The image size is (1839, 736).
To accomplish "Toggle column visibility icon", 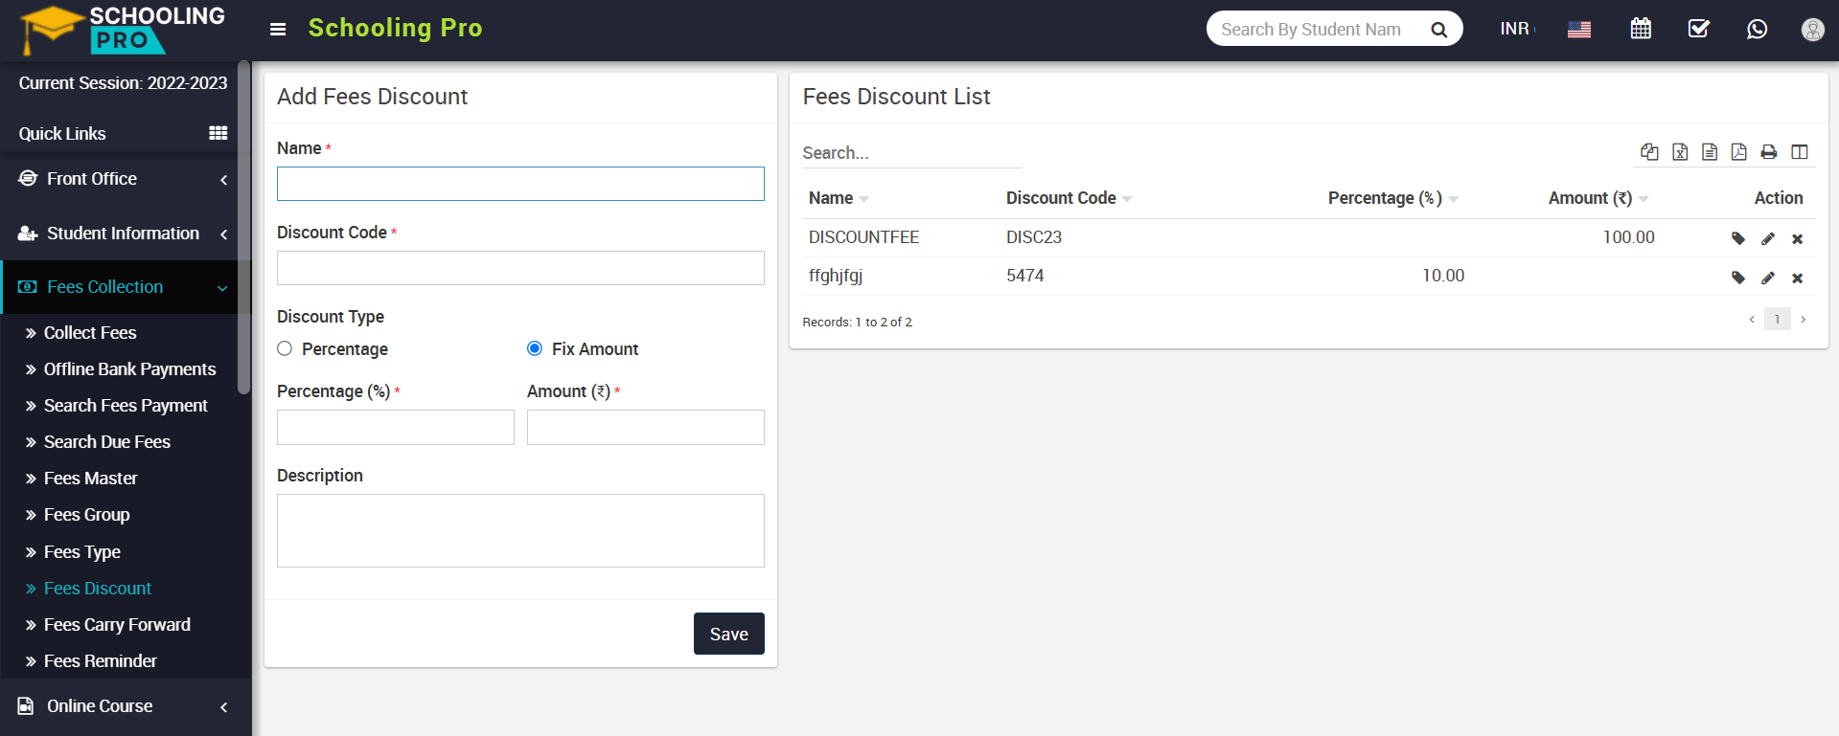I will click(x=1800, y=152).
